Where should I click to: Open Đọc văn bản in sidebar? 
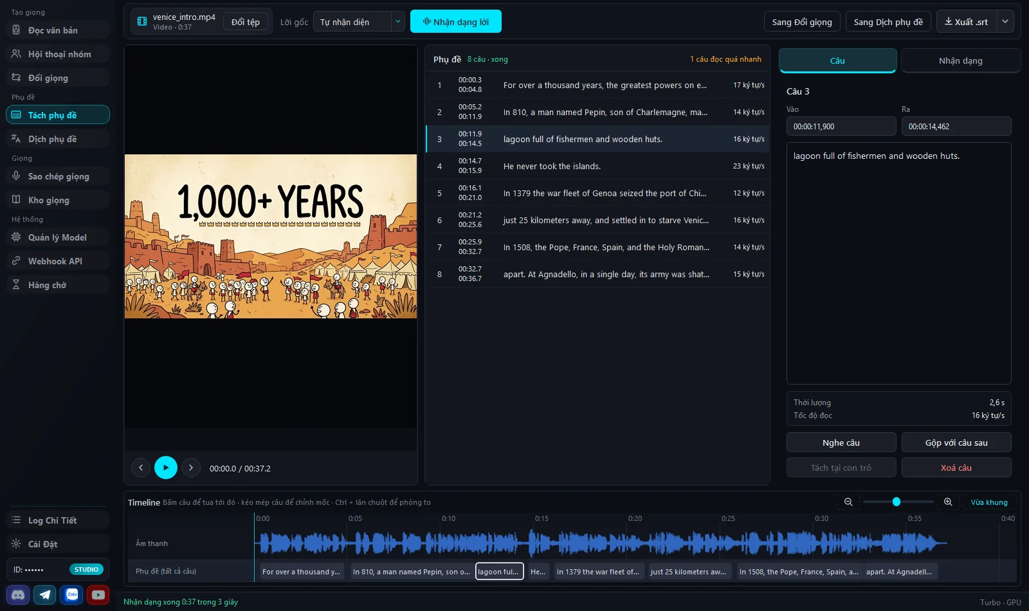pyautogui.click(x=58, y=30)
